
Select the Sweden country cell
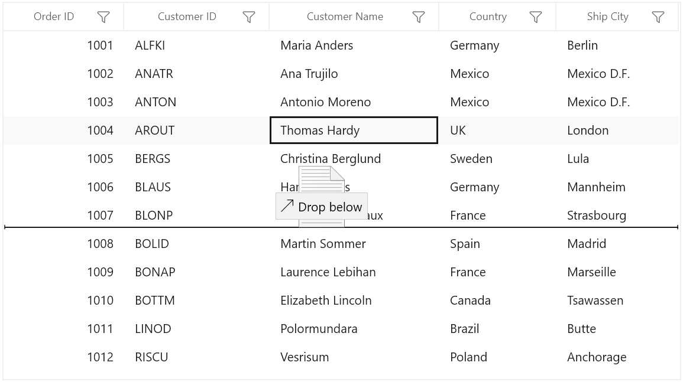[497, 158]
